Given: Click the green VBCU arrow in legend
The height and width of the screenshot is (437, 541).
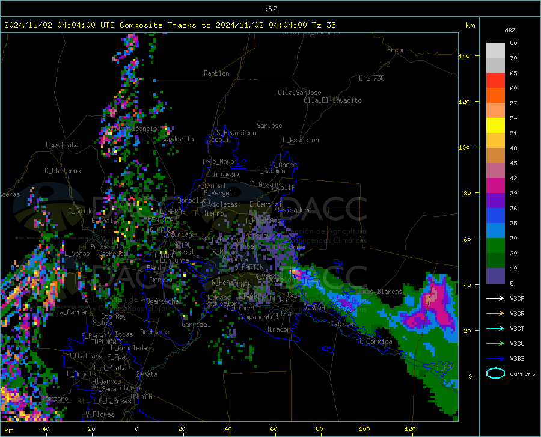Looking at the screenshot, I should click(495, 344).
